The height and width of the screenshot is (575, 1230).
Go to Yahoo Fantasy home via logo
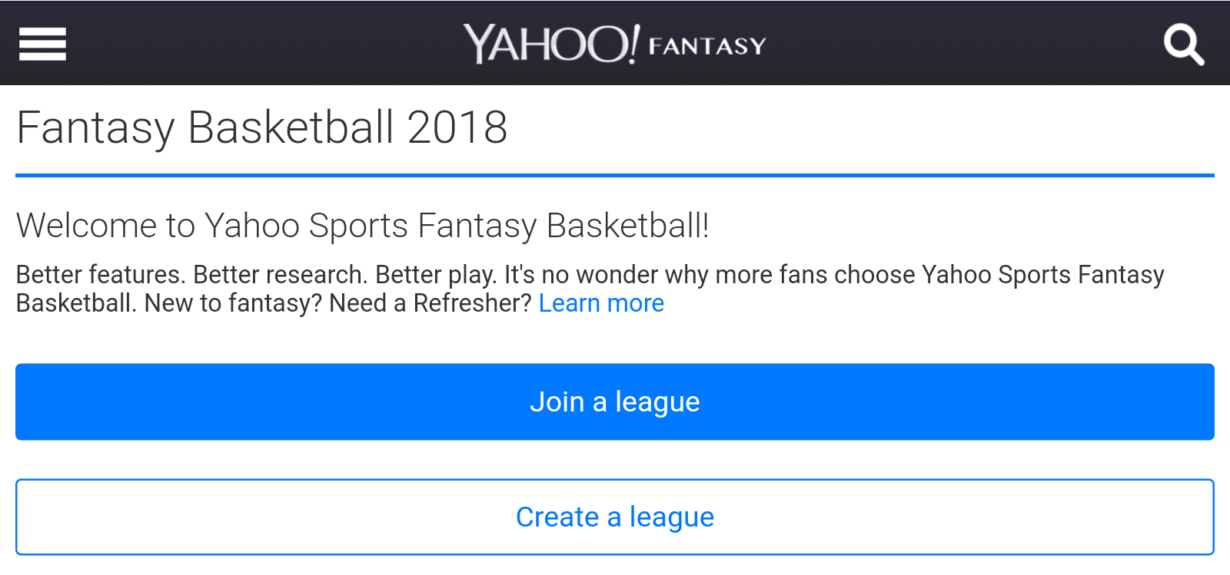click(614, 44)
